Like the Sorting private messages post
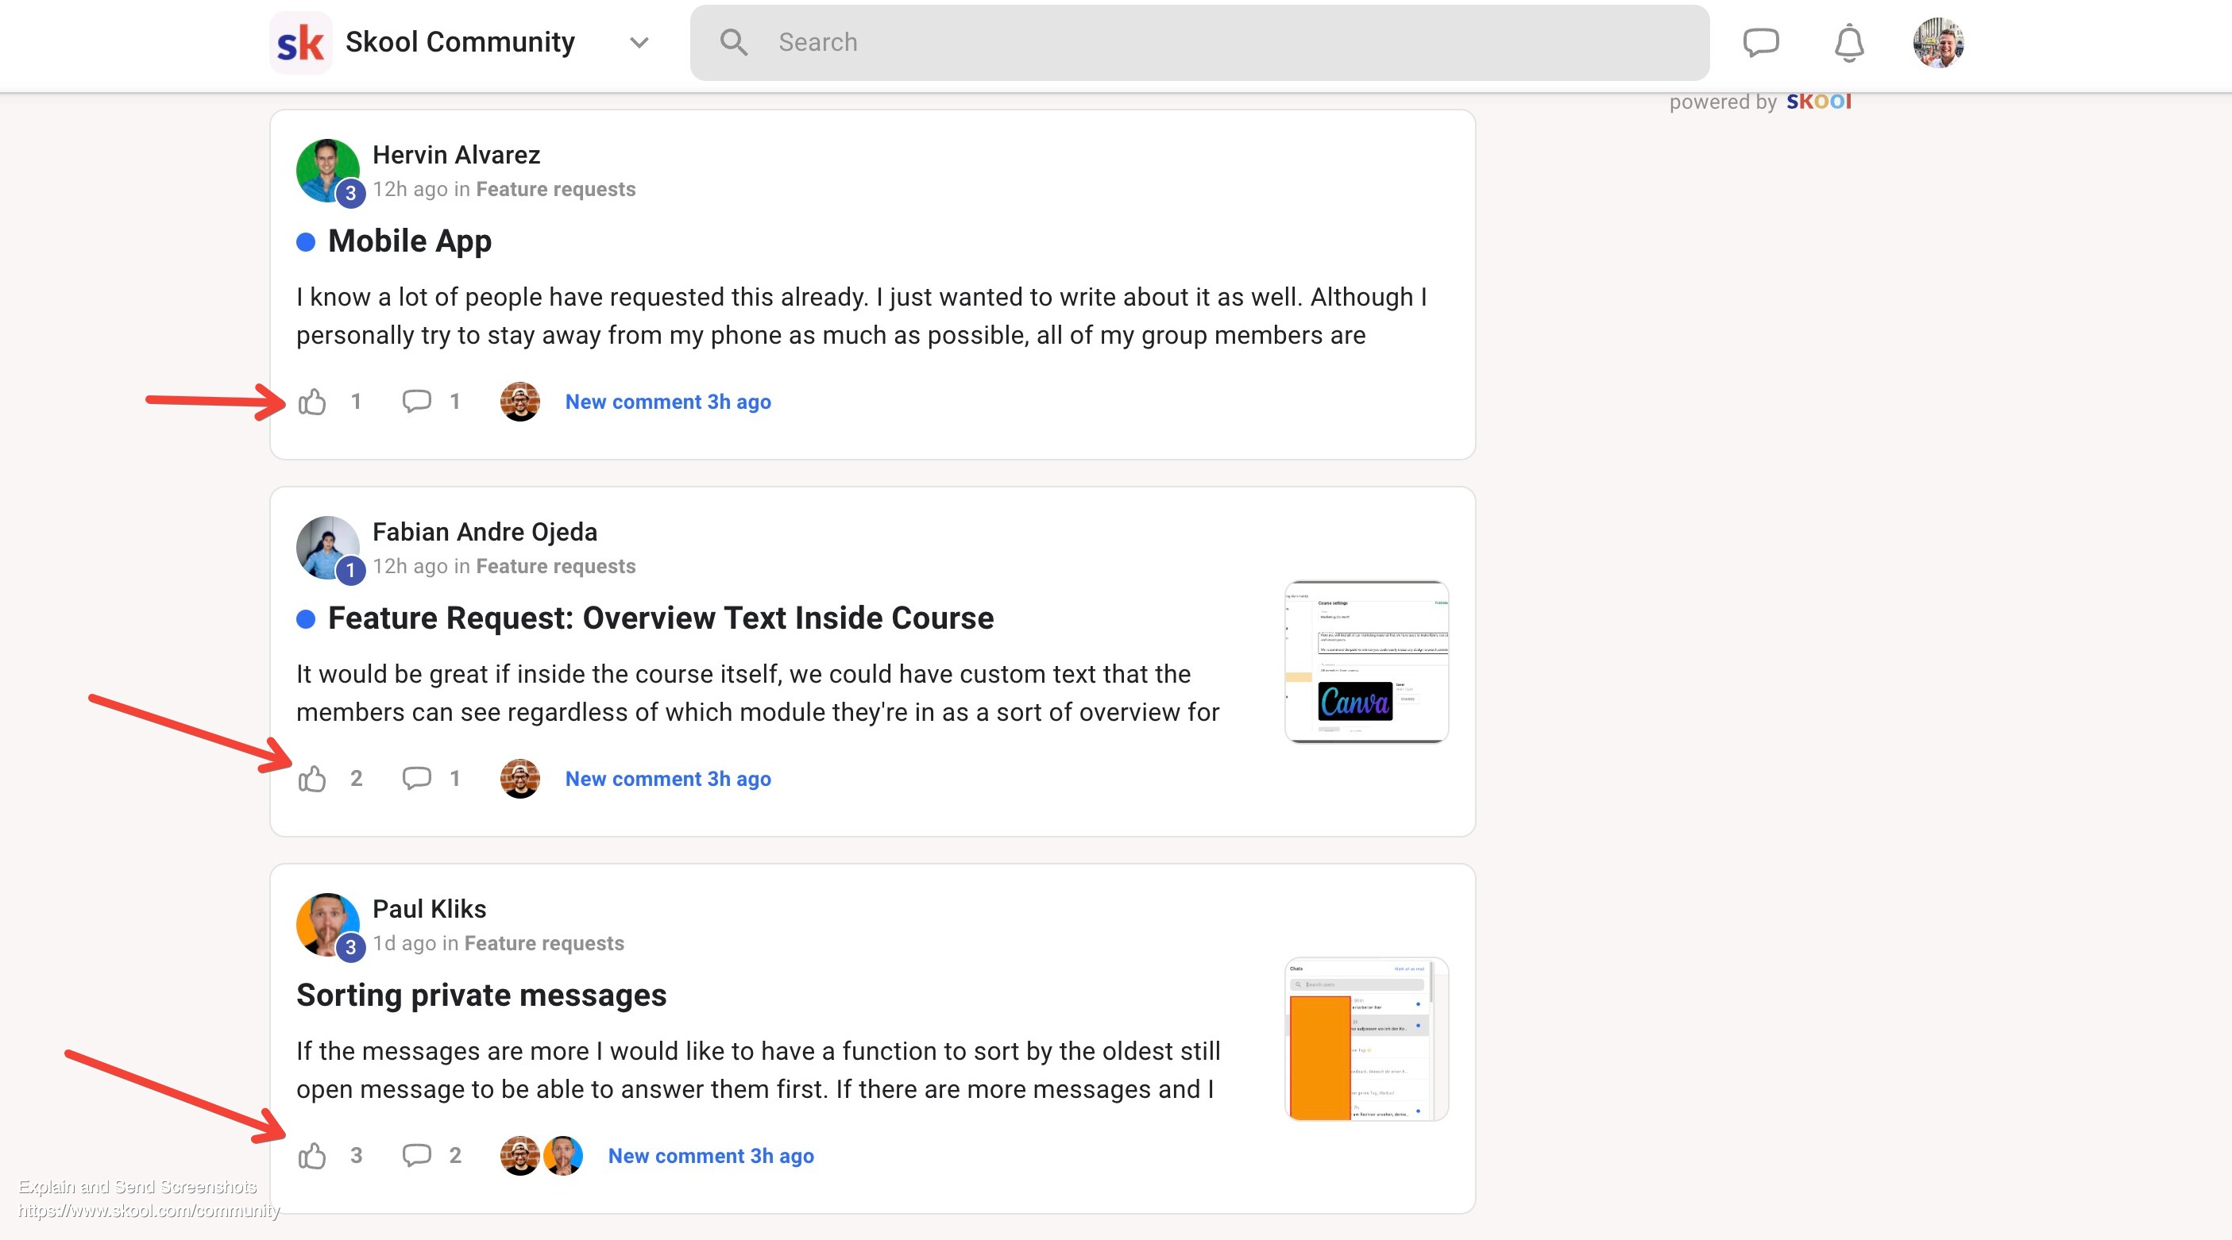This screenshot has width=2232, height=1240. click(x=312, y=1155)
